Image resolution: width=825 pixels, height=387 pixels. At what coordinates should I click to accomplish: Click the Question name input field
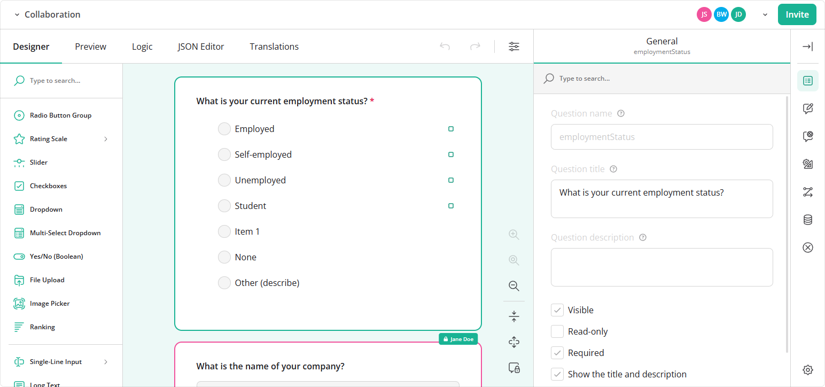click(661, 137)
